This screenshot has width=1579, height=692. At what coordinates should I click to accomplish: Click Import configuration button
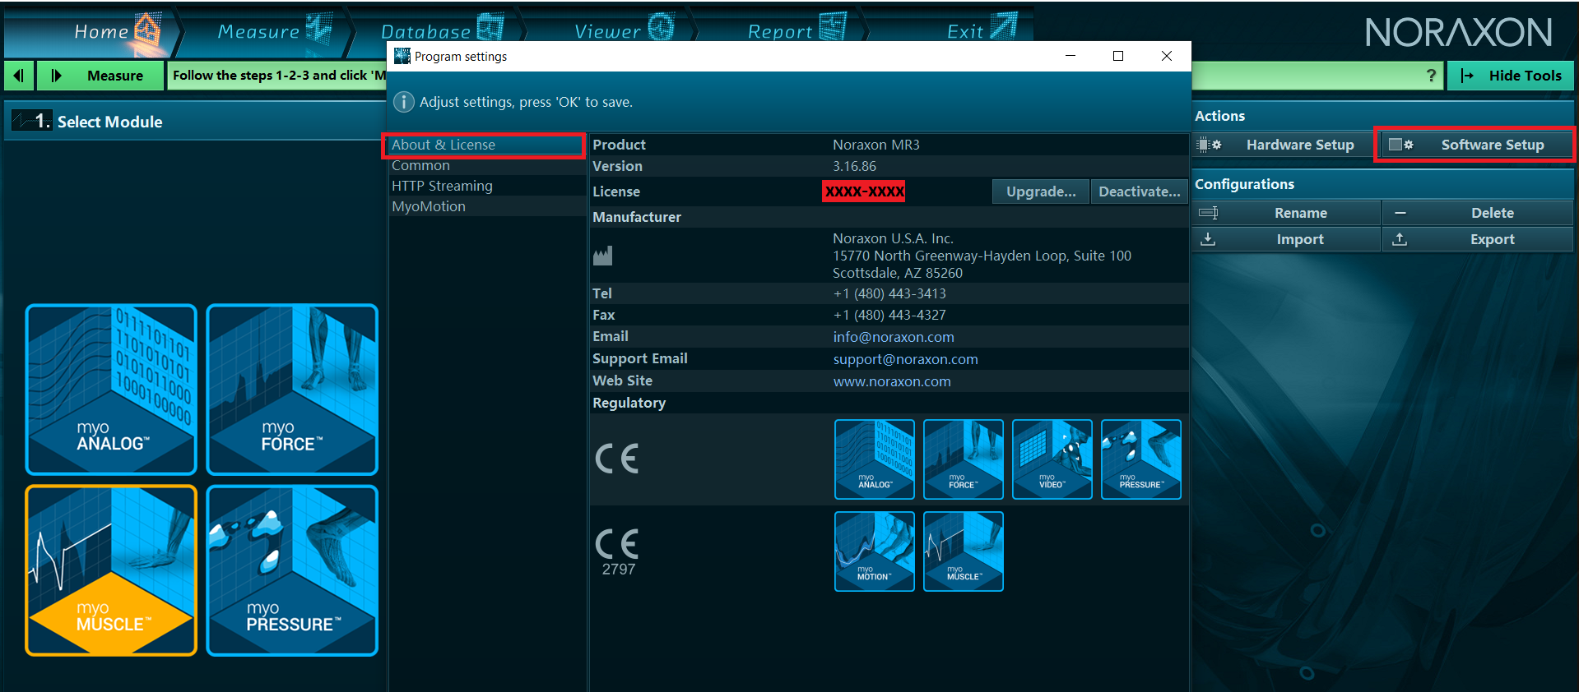(x=1286, y=239)
